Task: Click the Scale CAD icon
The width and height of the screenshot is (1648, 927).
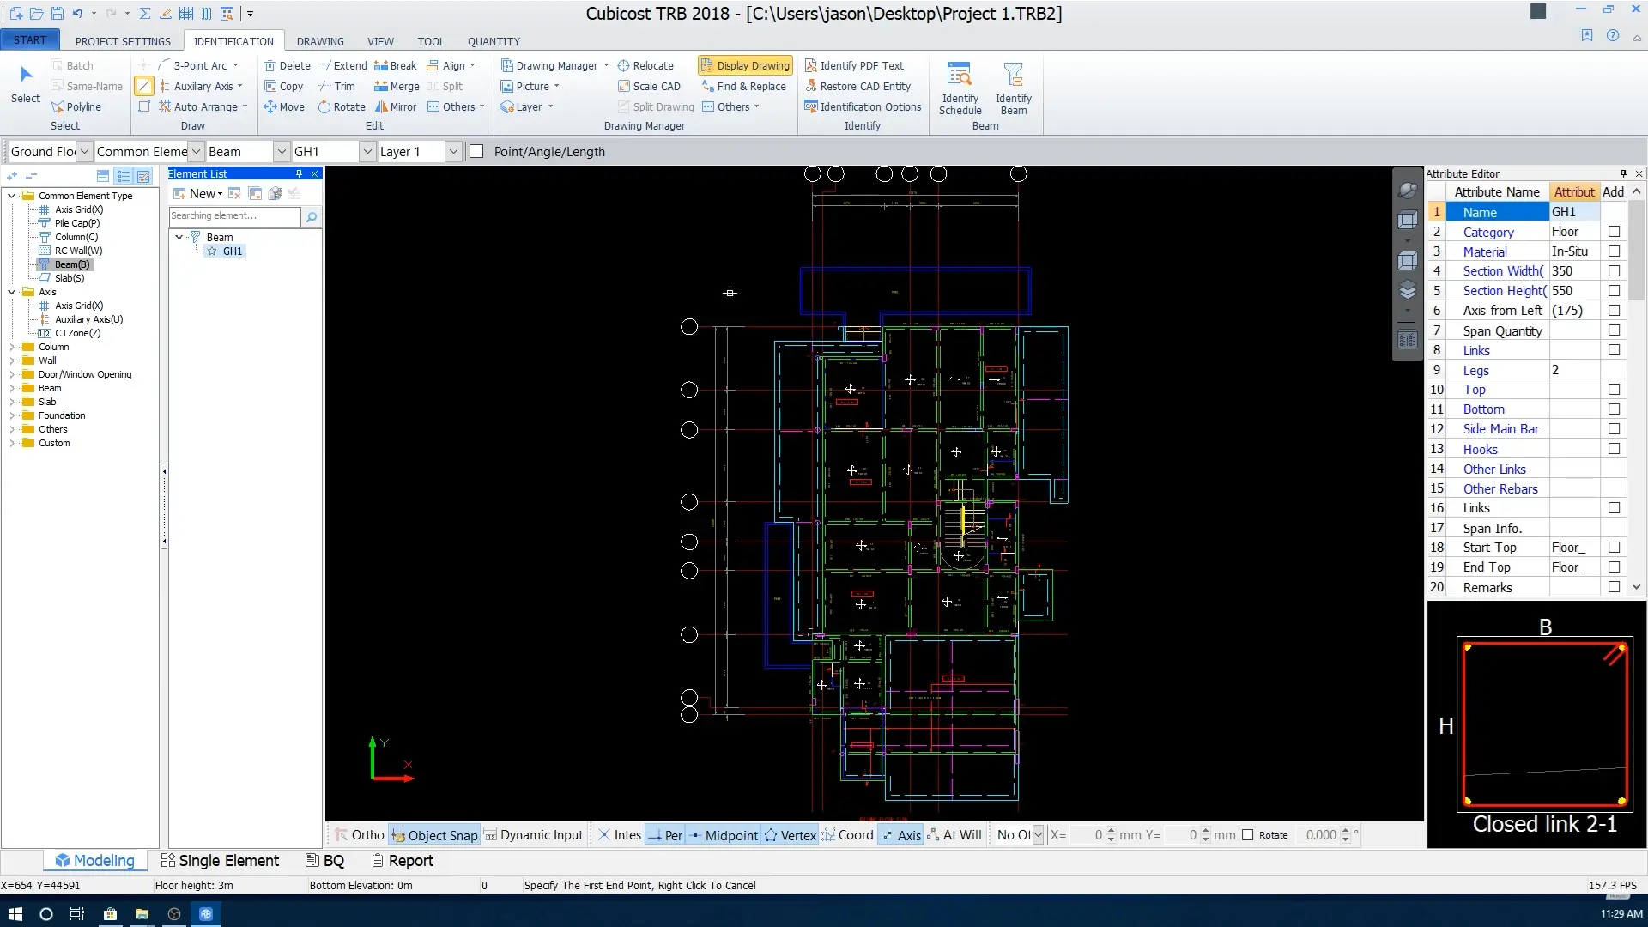Action: pyautogui.click(x=649, y=86)
